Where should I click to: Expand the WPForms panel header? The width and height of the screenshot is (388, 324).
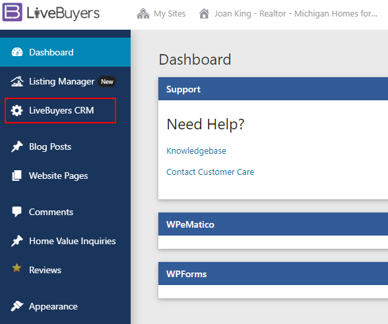273,273
